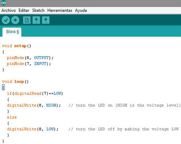This screenshot has height=144, width=181.
Task: Click the OUTPUT keyword in pinMode
Action: click(41, 58)
